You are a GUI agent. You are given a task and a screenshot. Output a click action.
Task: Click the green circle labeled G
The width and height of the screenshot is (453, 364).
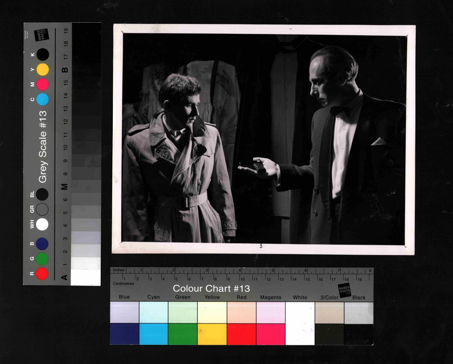pos(42,259)
